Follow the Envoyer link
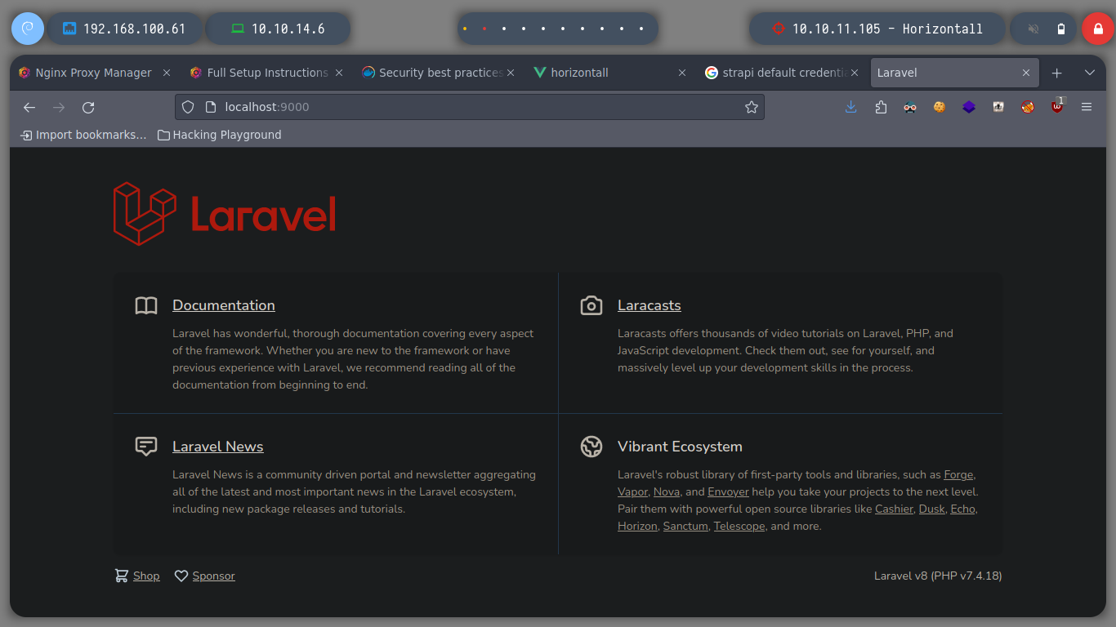 728,491
